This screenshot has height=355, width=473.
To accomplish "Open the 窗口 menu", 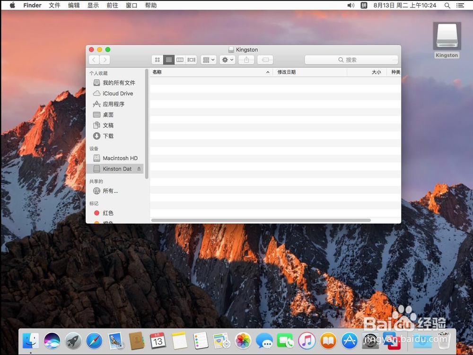I will pos(131,5).
